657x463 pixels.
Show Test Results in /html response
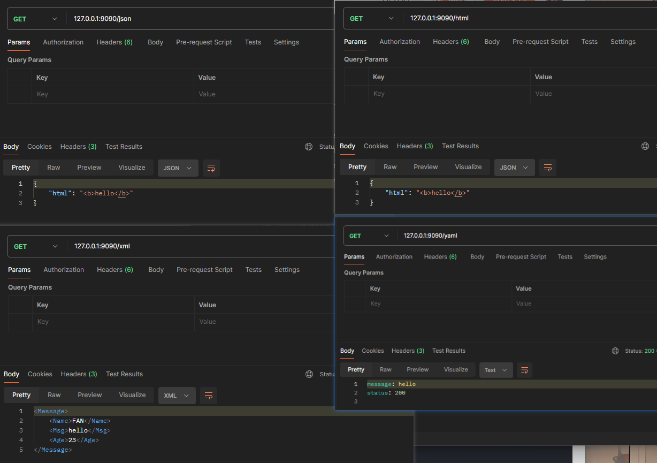tap(460, 146)
